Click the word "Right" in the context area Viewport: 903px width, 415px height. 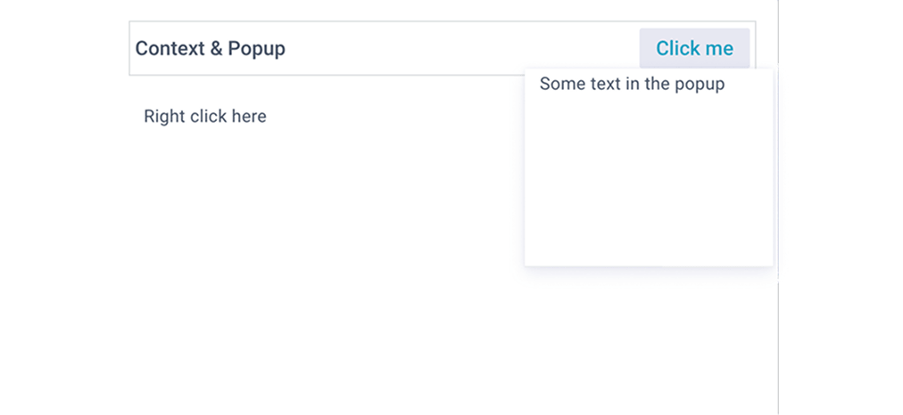coord(164,116)
